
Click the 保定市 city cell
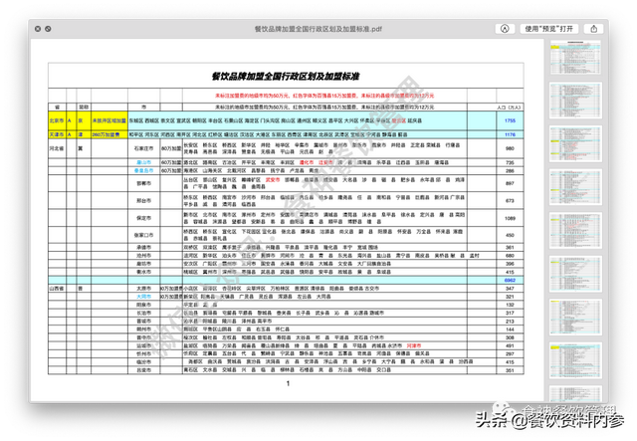point(143,218)
